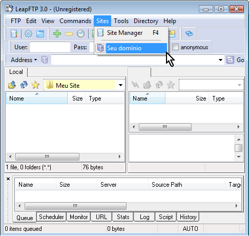The height and width of the screenshot is (236, 249).
Task: Go up one local folder
Action: [x=12, y=85]
